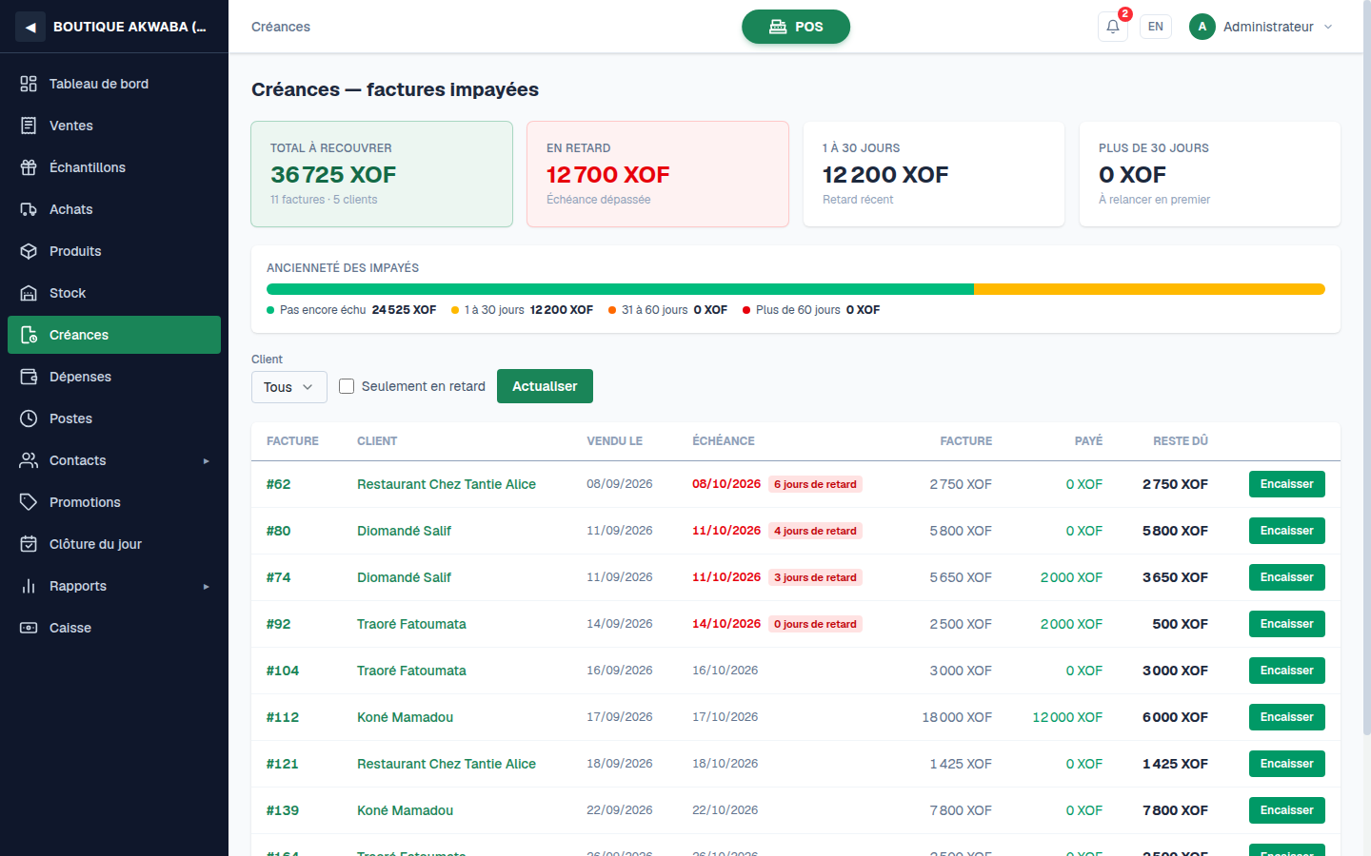Enable the Seulement en retard checkbox

click(x=347, y=386)
